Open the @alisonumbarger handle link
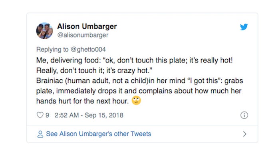The image size is (280, 158). [83, 35]
